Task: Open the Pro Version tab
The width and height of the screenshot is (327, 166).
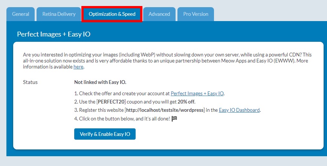Action: (x=196, y=14)
